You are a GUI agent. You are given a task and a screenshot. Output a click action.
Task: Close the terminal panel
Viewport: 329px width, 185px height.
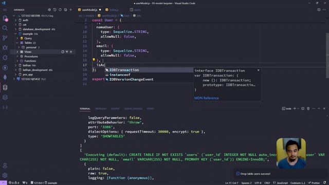click(324, 108)
